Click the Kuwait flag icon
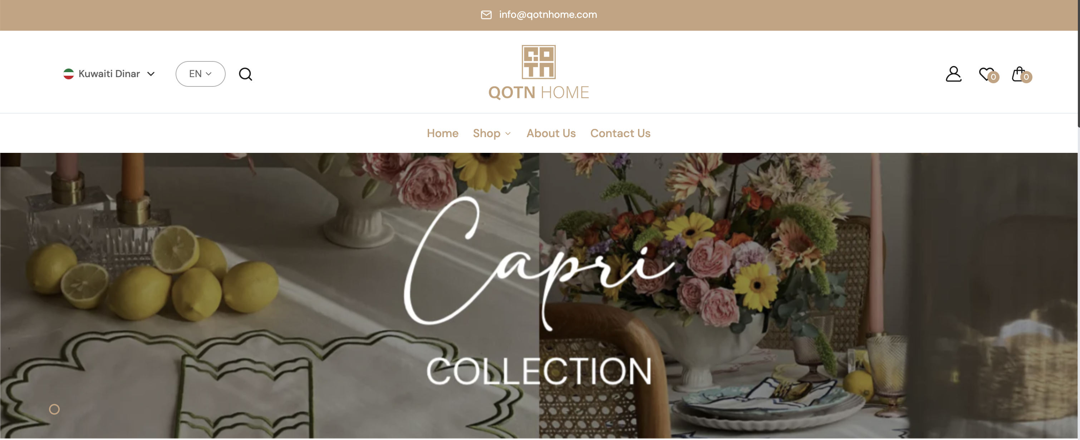 [x=69, y=74]
